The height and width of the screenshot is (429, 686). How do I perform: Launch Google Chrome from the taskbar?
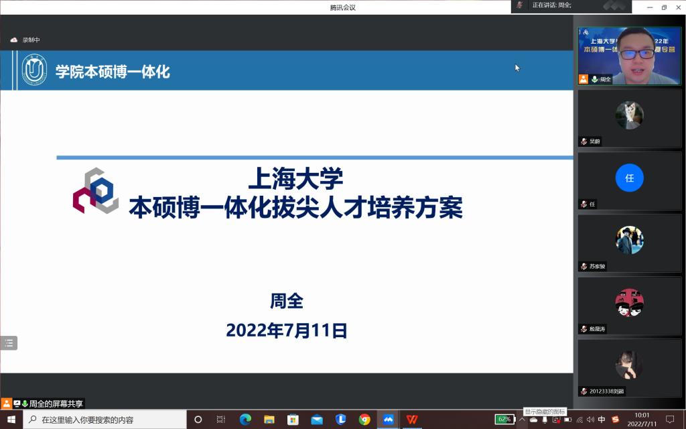click(x=364, y=420)
